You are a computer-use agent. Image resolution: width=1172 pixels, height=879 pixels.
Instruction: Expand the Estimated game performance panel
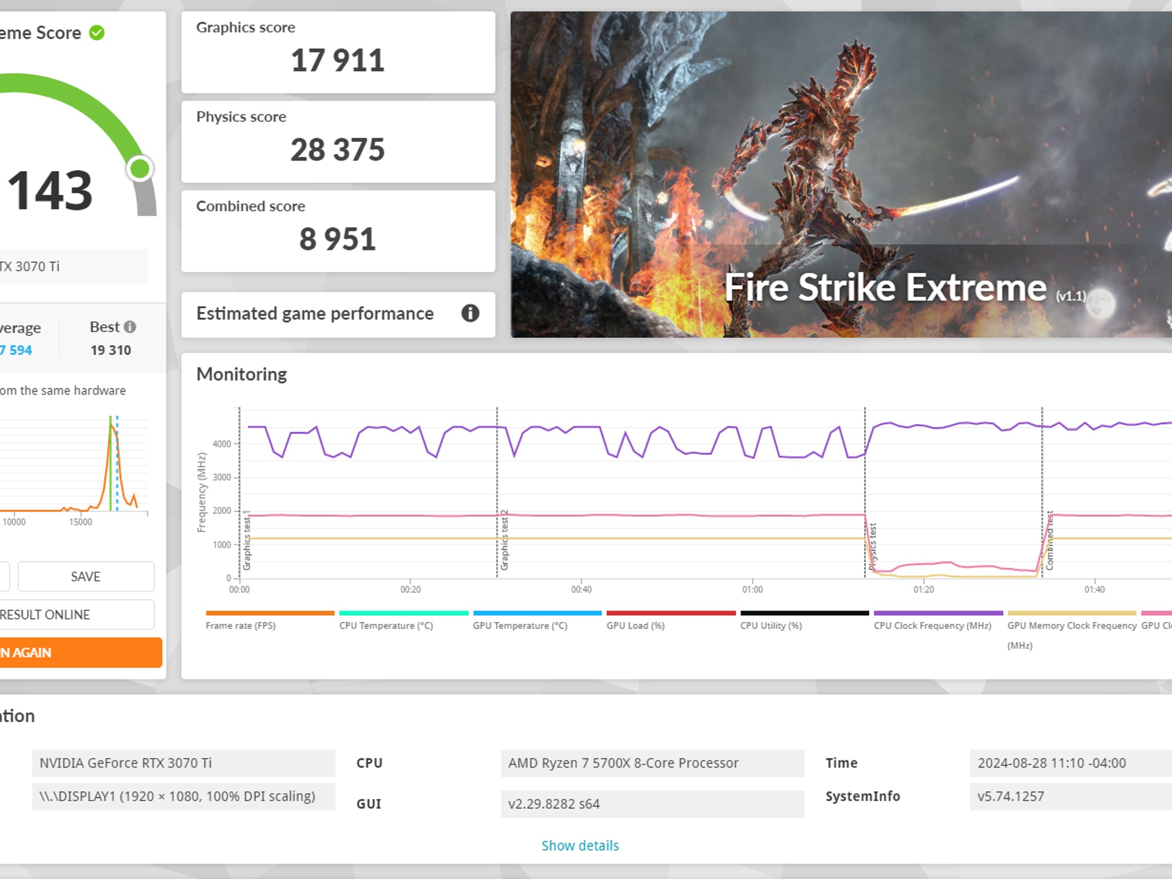point(338,314)
